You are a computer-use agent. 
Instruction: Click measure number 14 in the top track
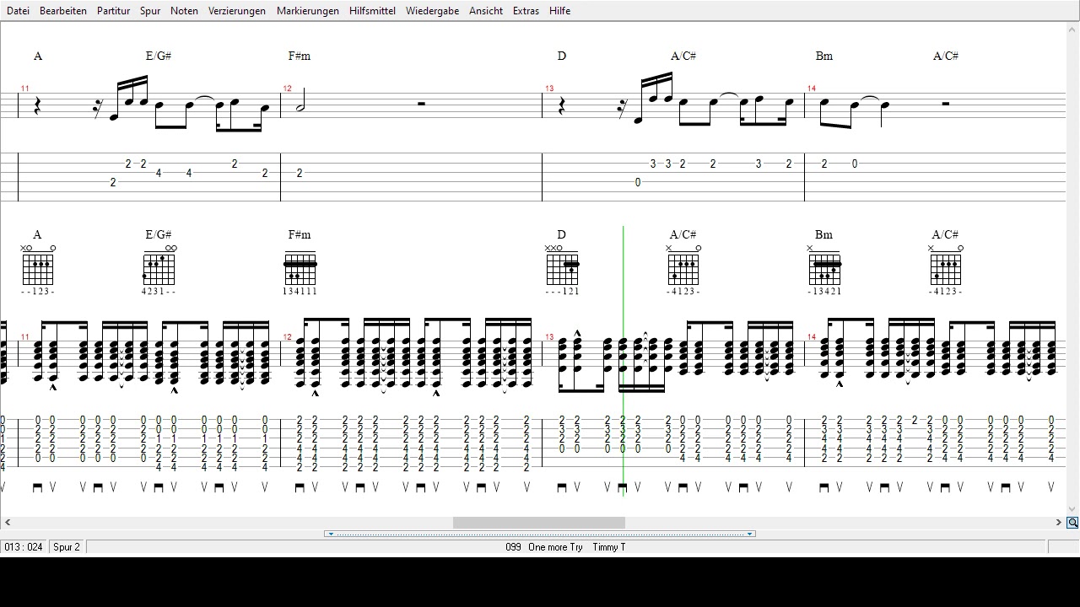pos(812,89)
